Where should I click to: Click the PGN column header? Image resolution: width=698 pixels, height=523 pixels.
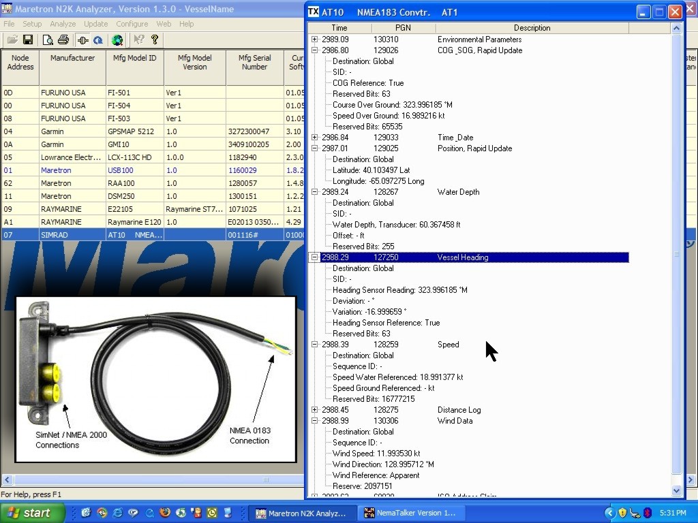[x=404, y=27]
